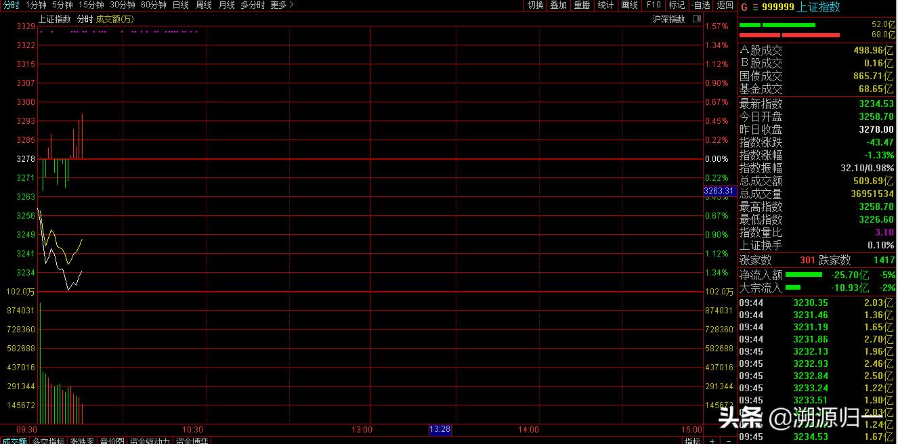Open the 月线 monthly chart
The width and height of the screenshot is (898, 444).
(226, 5)
